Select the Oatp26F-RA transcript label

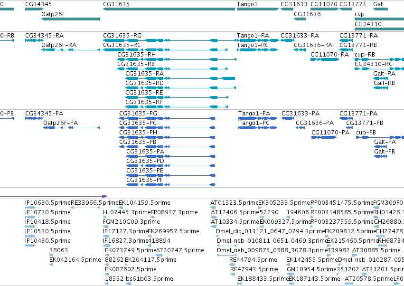[x=59, y=45]
